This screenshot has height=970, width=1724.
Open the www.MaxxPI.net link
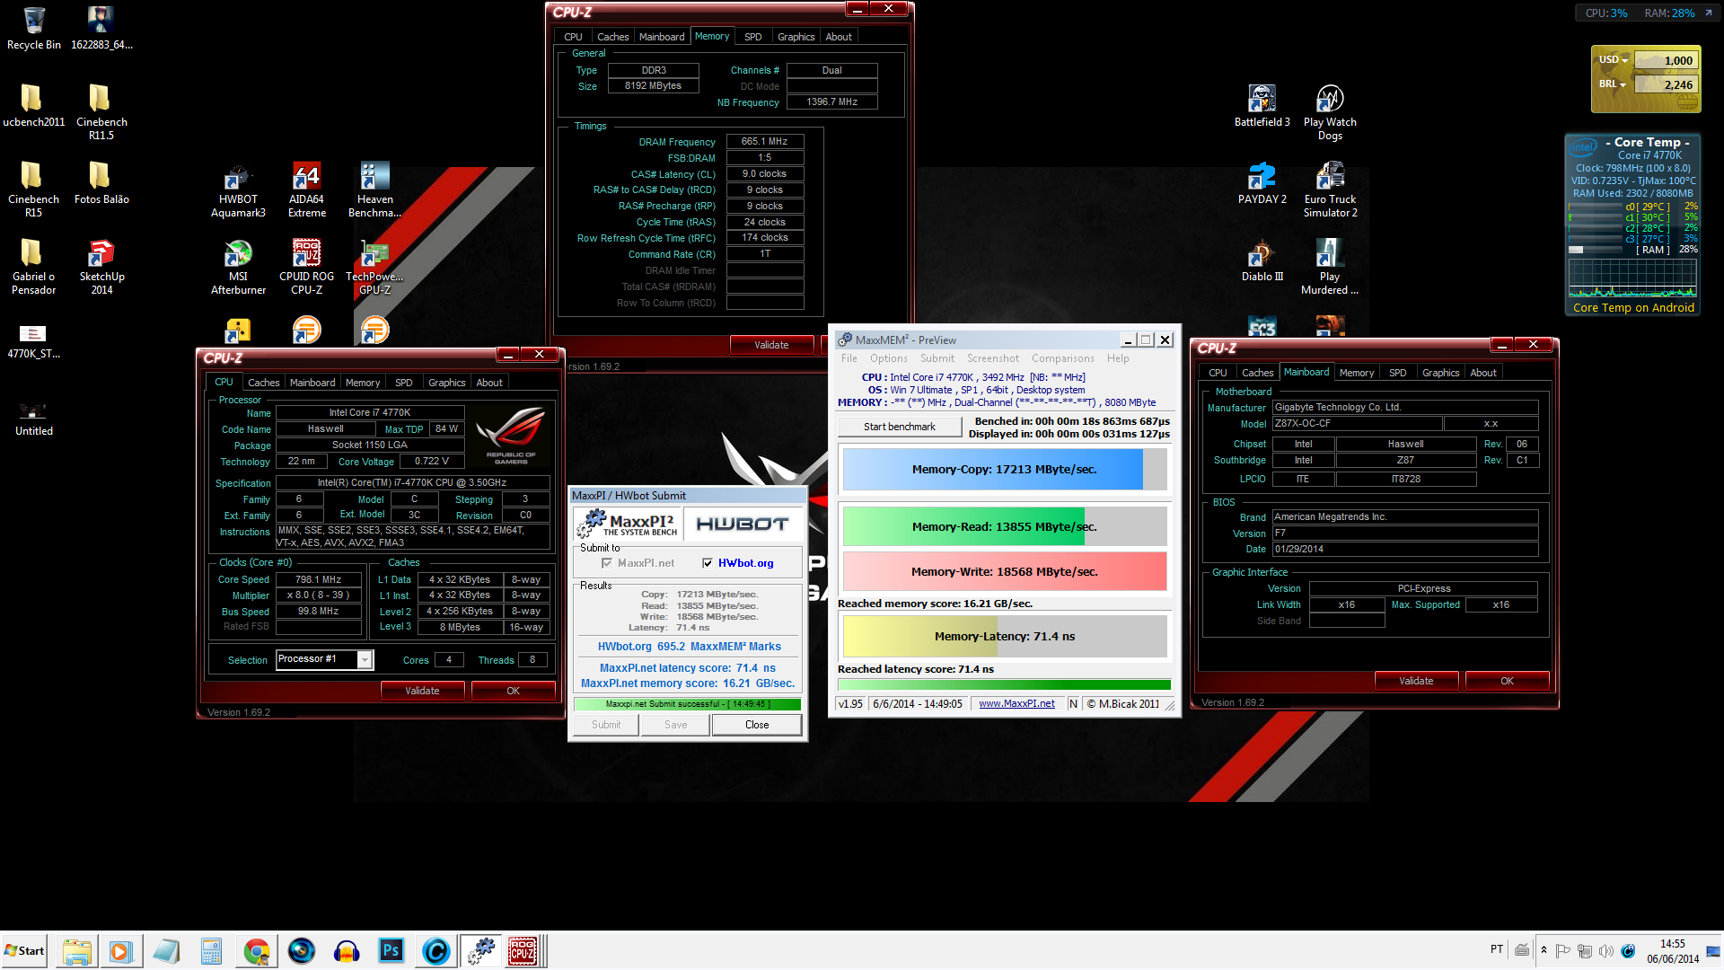[1016, 704]
